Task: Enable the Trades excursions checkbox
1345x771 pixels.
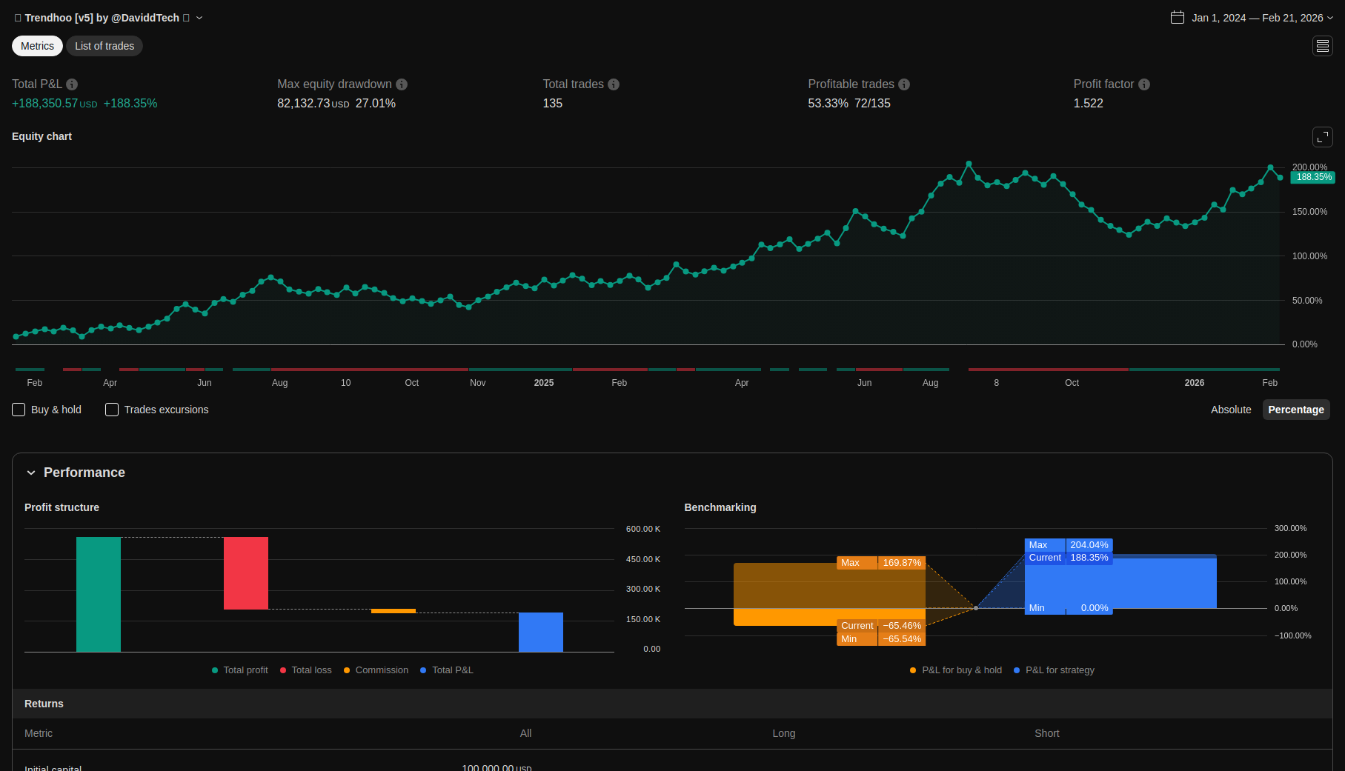Action: pos(112,410)
